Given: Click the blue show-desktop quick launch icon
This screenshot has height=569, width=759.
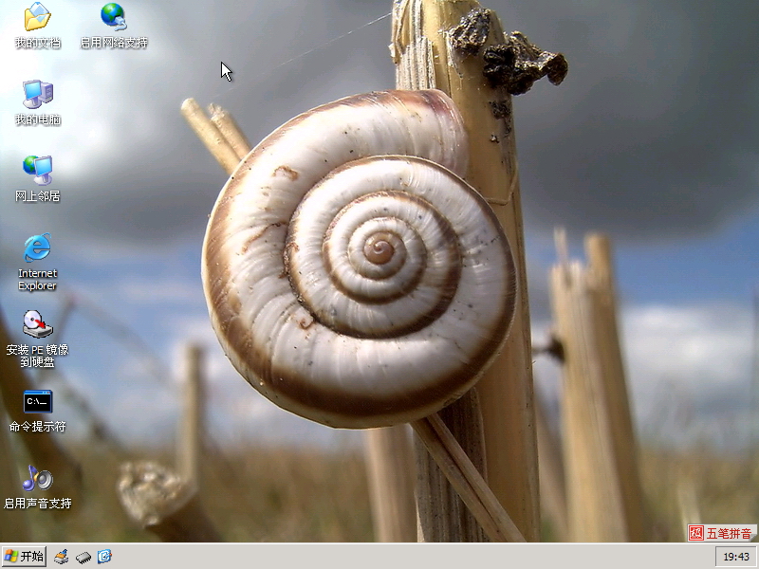Looking at the screenshot, I should [104, 557].
